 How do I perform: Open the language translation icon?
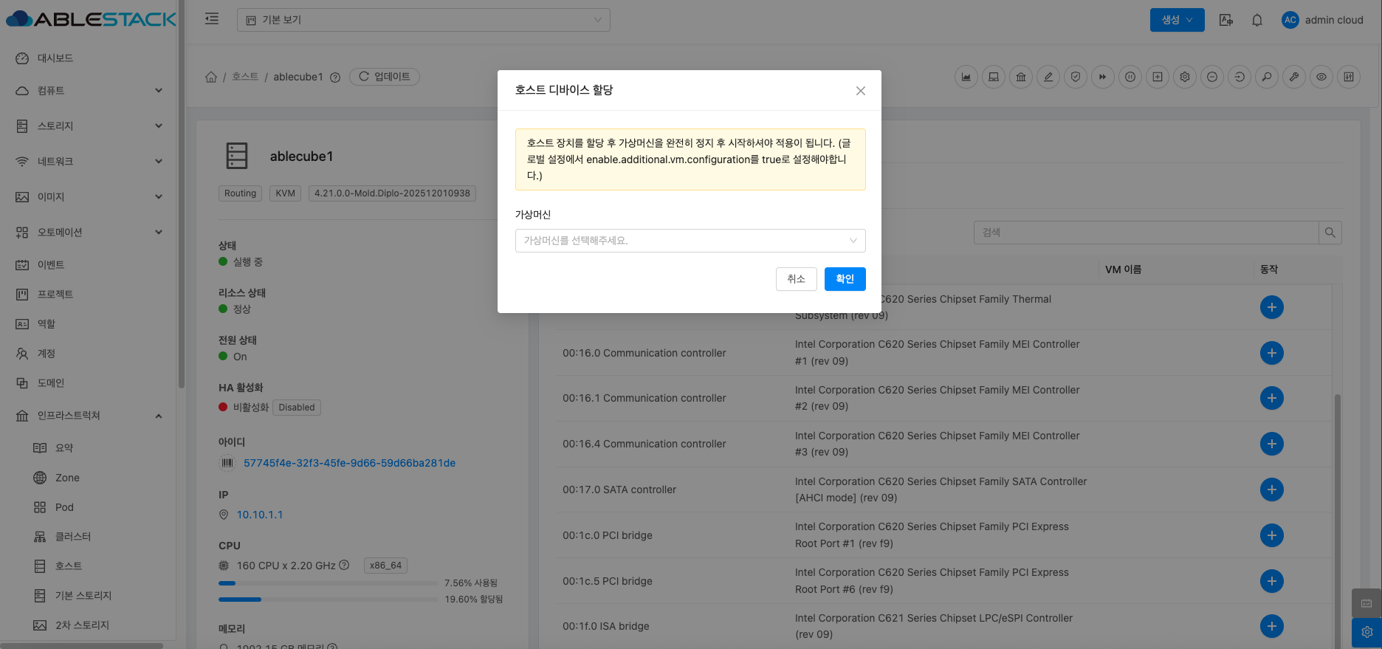(1226, 20)
